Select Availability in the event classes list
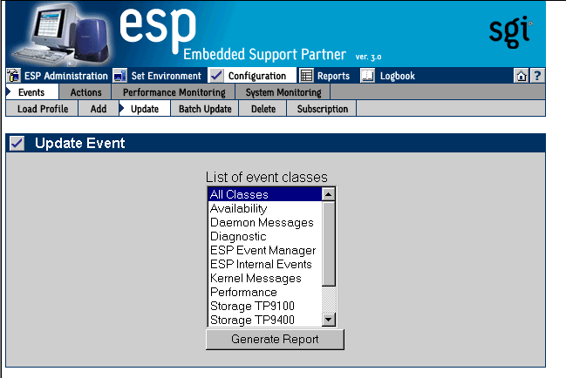566x378 pixels. (x=265, y=208)
